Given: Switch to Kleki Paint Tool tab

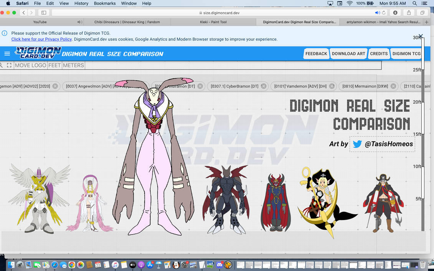Looking at the screenshot, I should coord(213,22).
